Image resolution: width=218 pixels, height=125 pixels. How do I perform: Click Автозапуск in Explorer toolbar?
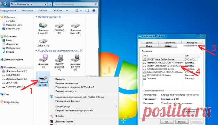coord(27,10)
